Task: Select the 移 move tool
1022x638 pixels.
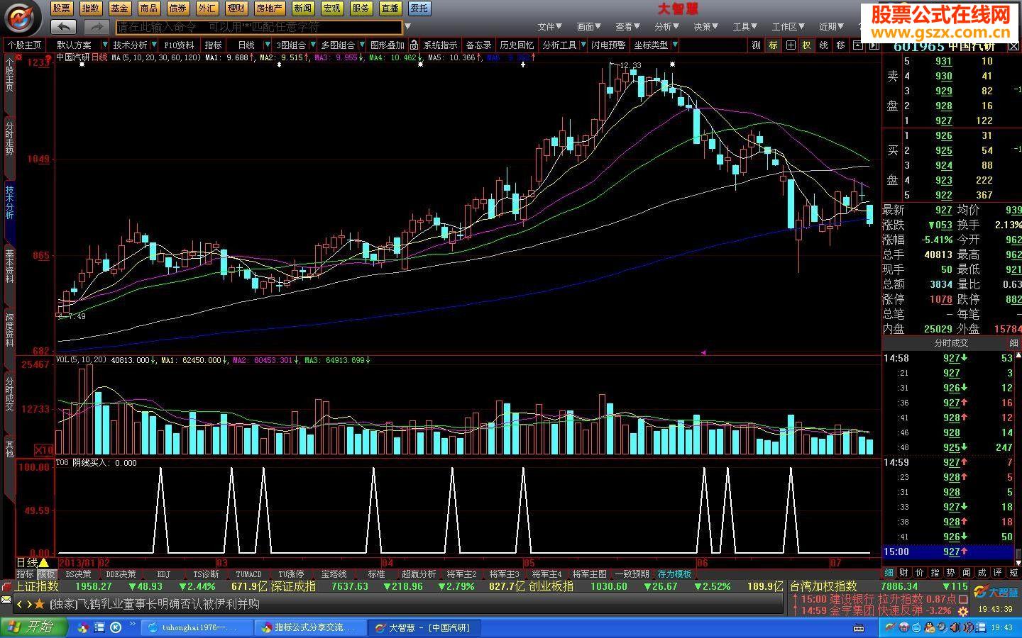Action: tap(840, 45)
